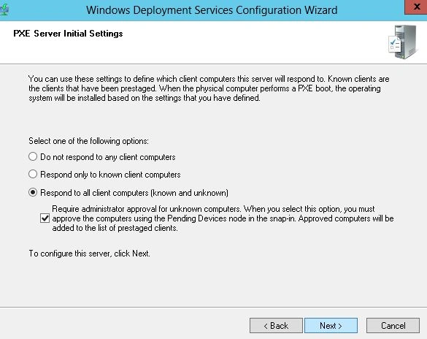Click the 'Select one of the following options' label

(89, 141)
